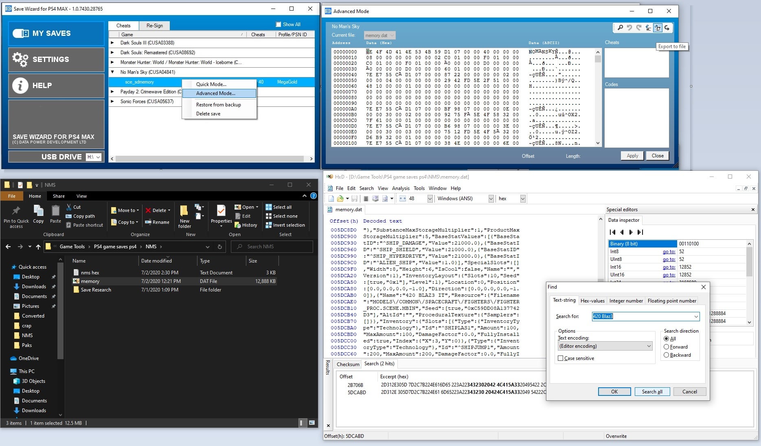Open HxD Windows (ANSI) charset dropdown
This screenshot has height=446, width=761.
tap(491, 199)
